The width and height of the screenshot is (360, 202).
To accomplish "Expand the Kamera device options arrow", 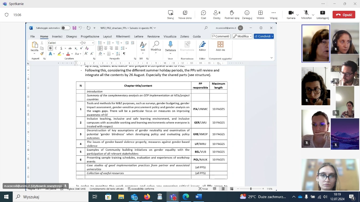I will (x=298, y=15).
